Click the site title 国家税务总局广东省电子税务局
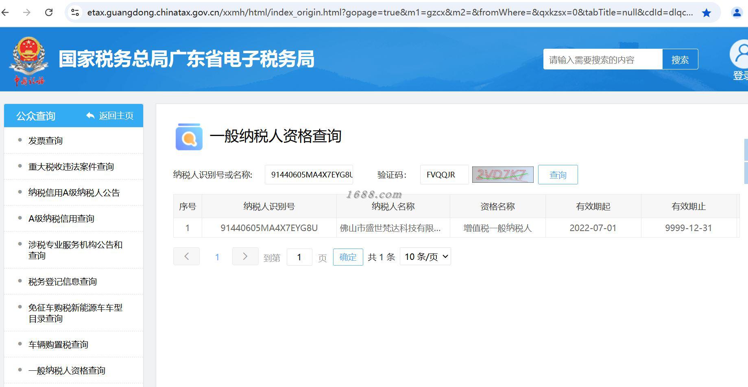Image resolution: width=748 pixels, height=387 pixels. (186, 59)
